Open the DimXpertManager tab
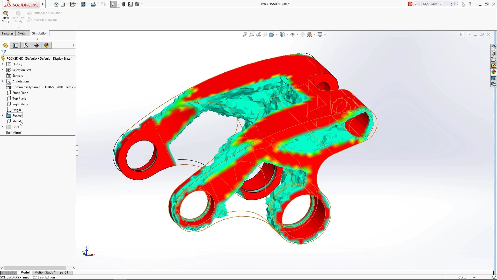The width and height of the screenshot is (497, 280). pyautogui.click(x=36, y=45)
